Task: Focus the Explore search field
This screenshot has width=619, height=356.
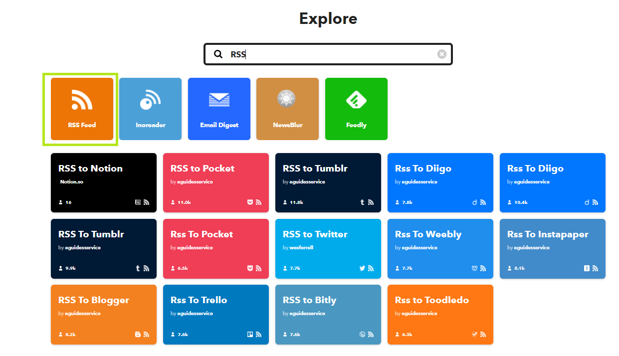Action: pos(328,54)
